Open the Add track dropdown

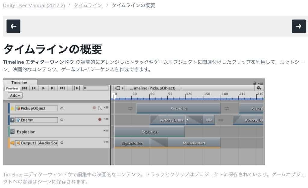coord(15,95)
